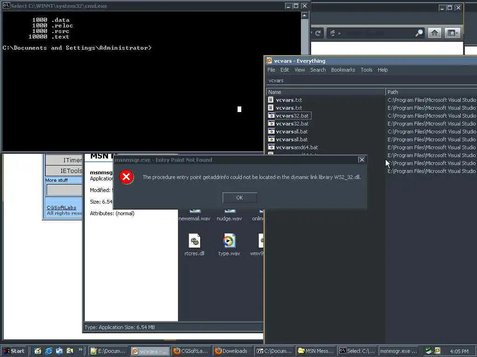Switch to msnmsgr.exe taskbar button

[399, 351]
